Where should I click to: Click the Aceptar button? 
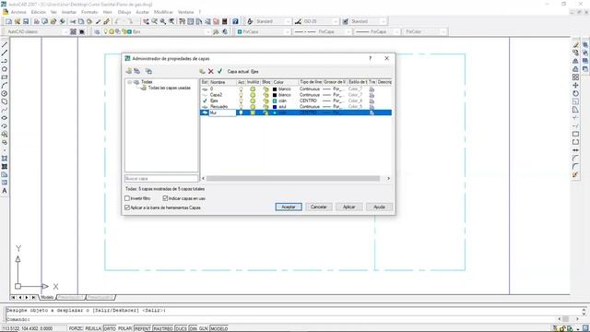pos(289,207)
